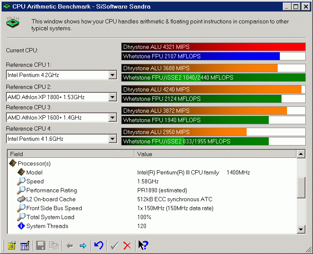The width and height of the screenshot is (313, 254).
Task: Select the Total System Load field label
Action: [x=50, y=217]
